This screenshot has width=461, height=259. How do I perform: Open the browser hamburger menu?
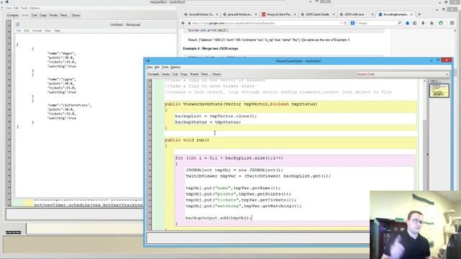452,23
